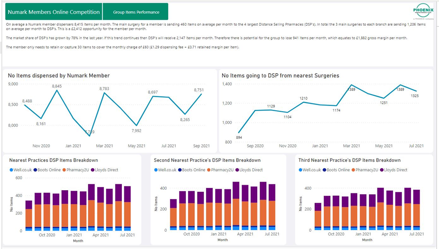Click the 8,488 data label on dispensed chart
Image resolution: width=439 pixels, height=249 pixels.
click(27, 101)
